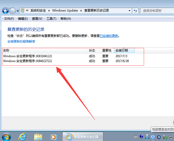Click the 复查更新的历史记录 heading
The width and height of the screenshot is (174, 141).
click(x=26, y=29)
